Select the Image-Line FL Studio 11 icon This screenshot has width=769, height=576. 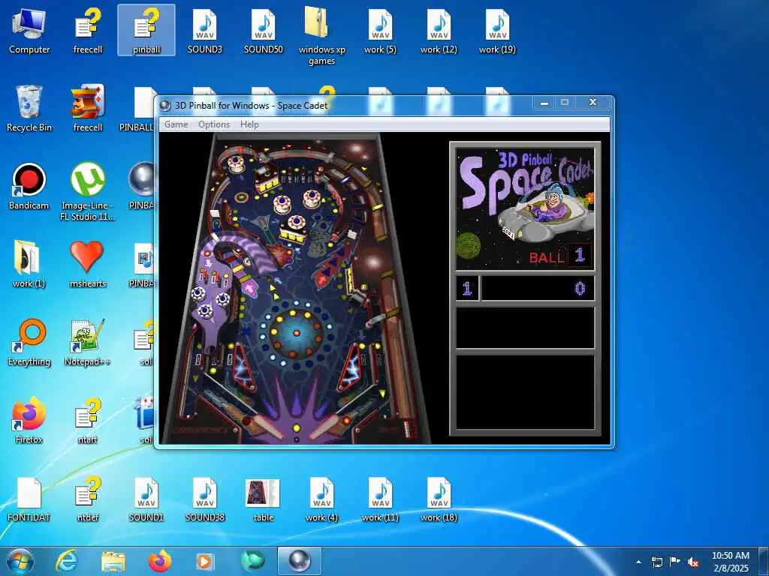coord(88,192)
